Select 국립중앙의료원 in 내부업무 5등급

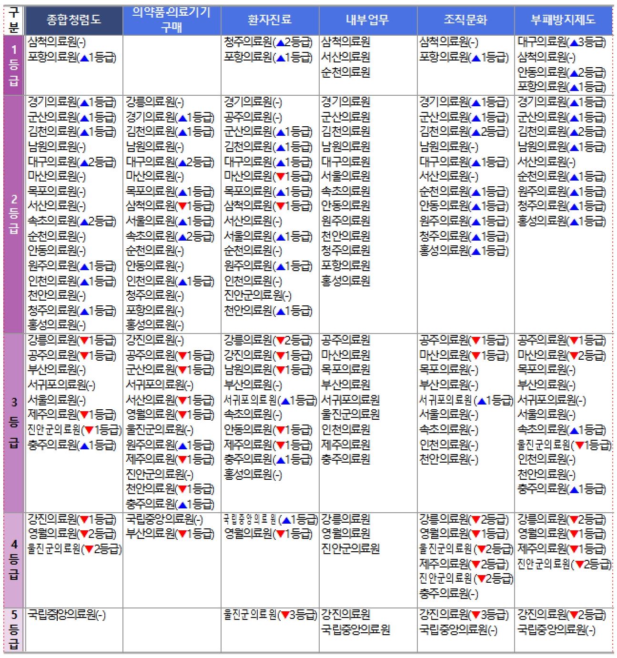(356, 630)
